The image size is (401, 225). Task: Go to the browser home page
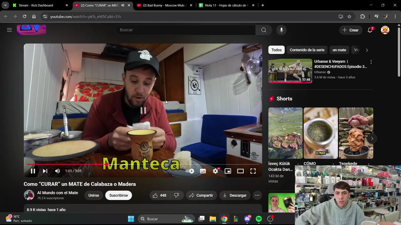34,17
